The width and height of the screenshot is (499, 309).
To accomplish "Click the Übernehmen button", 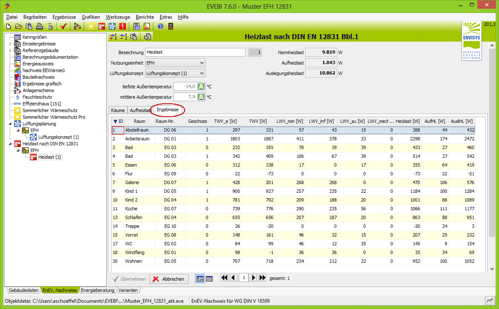I will 129,279.
